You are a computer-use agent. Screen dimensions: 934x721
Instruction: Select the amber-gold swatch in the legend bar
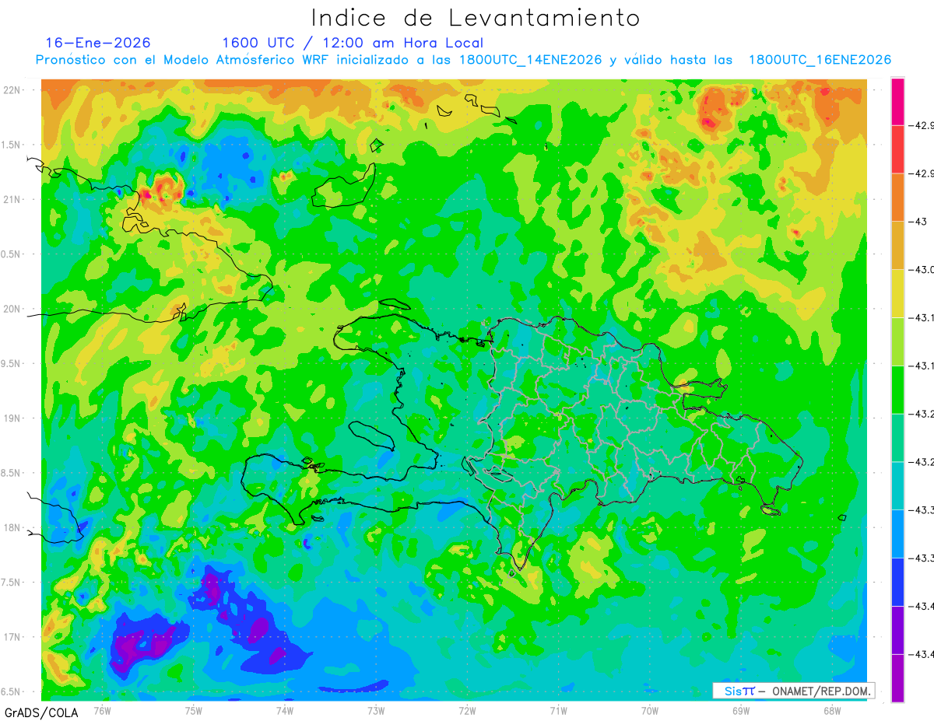pyautogui.click(x=897, y=246)
